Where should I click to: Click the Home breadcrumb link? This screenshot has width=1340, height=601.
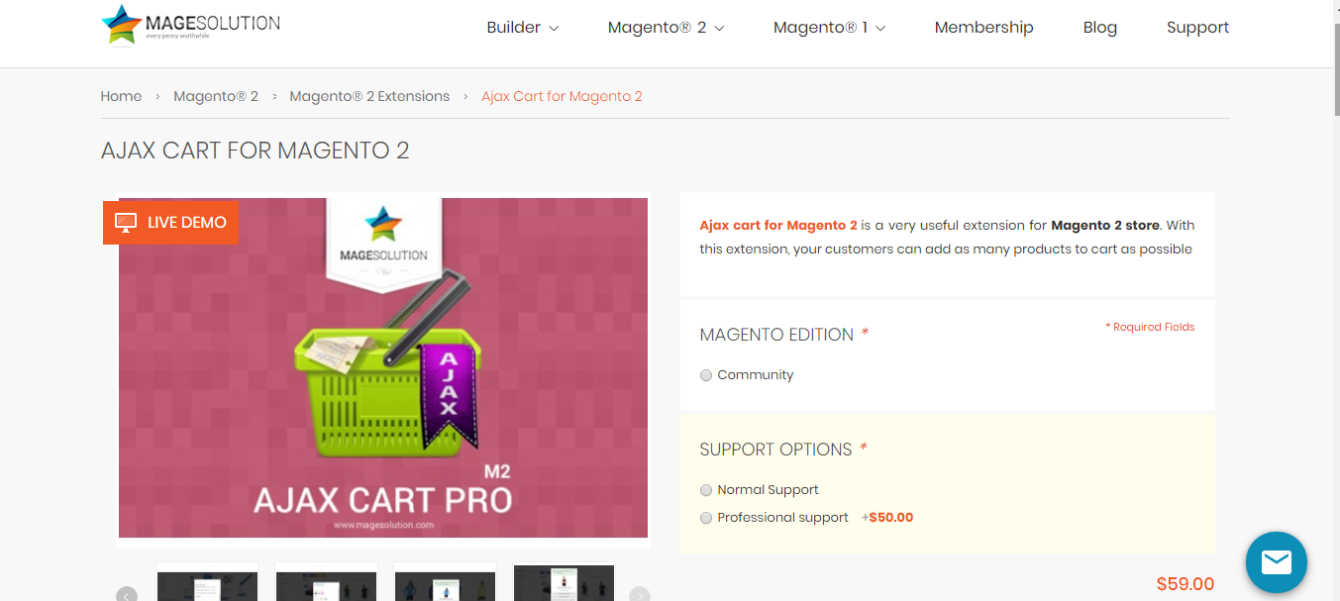point(121,96)
